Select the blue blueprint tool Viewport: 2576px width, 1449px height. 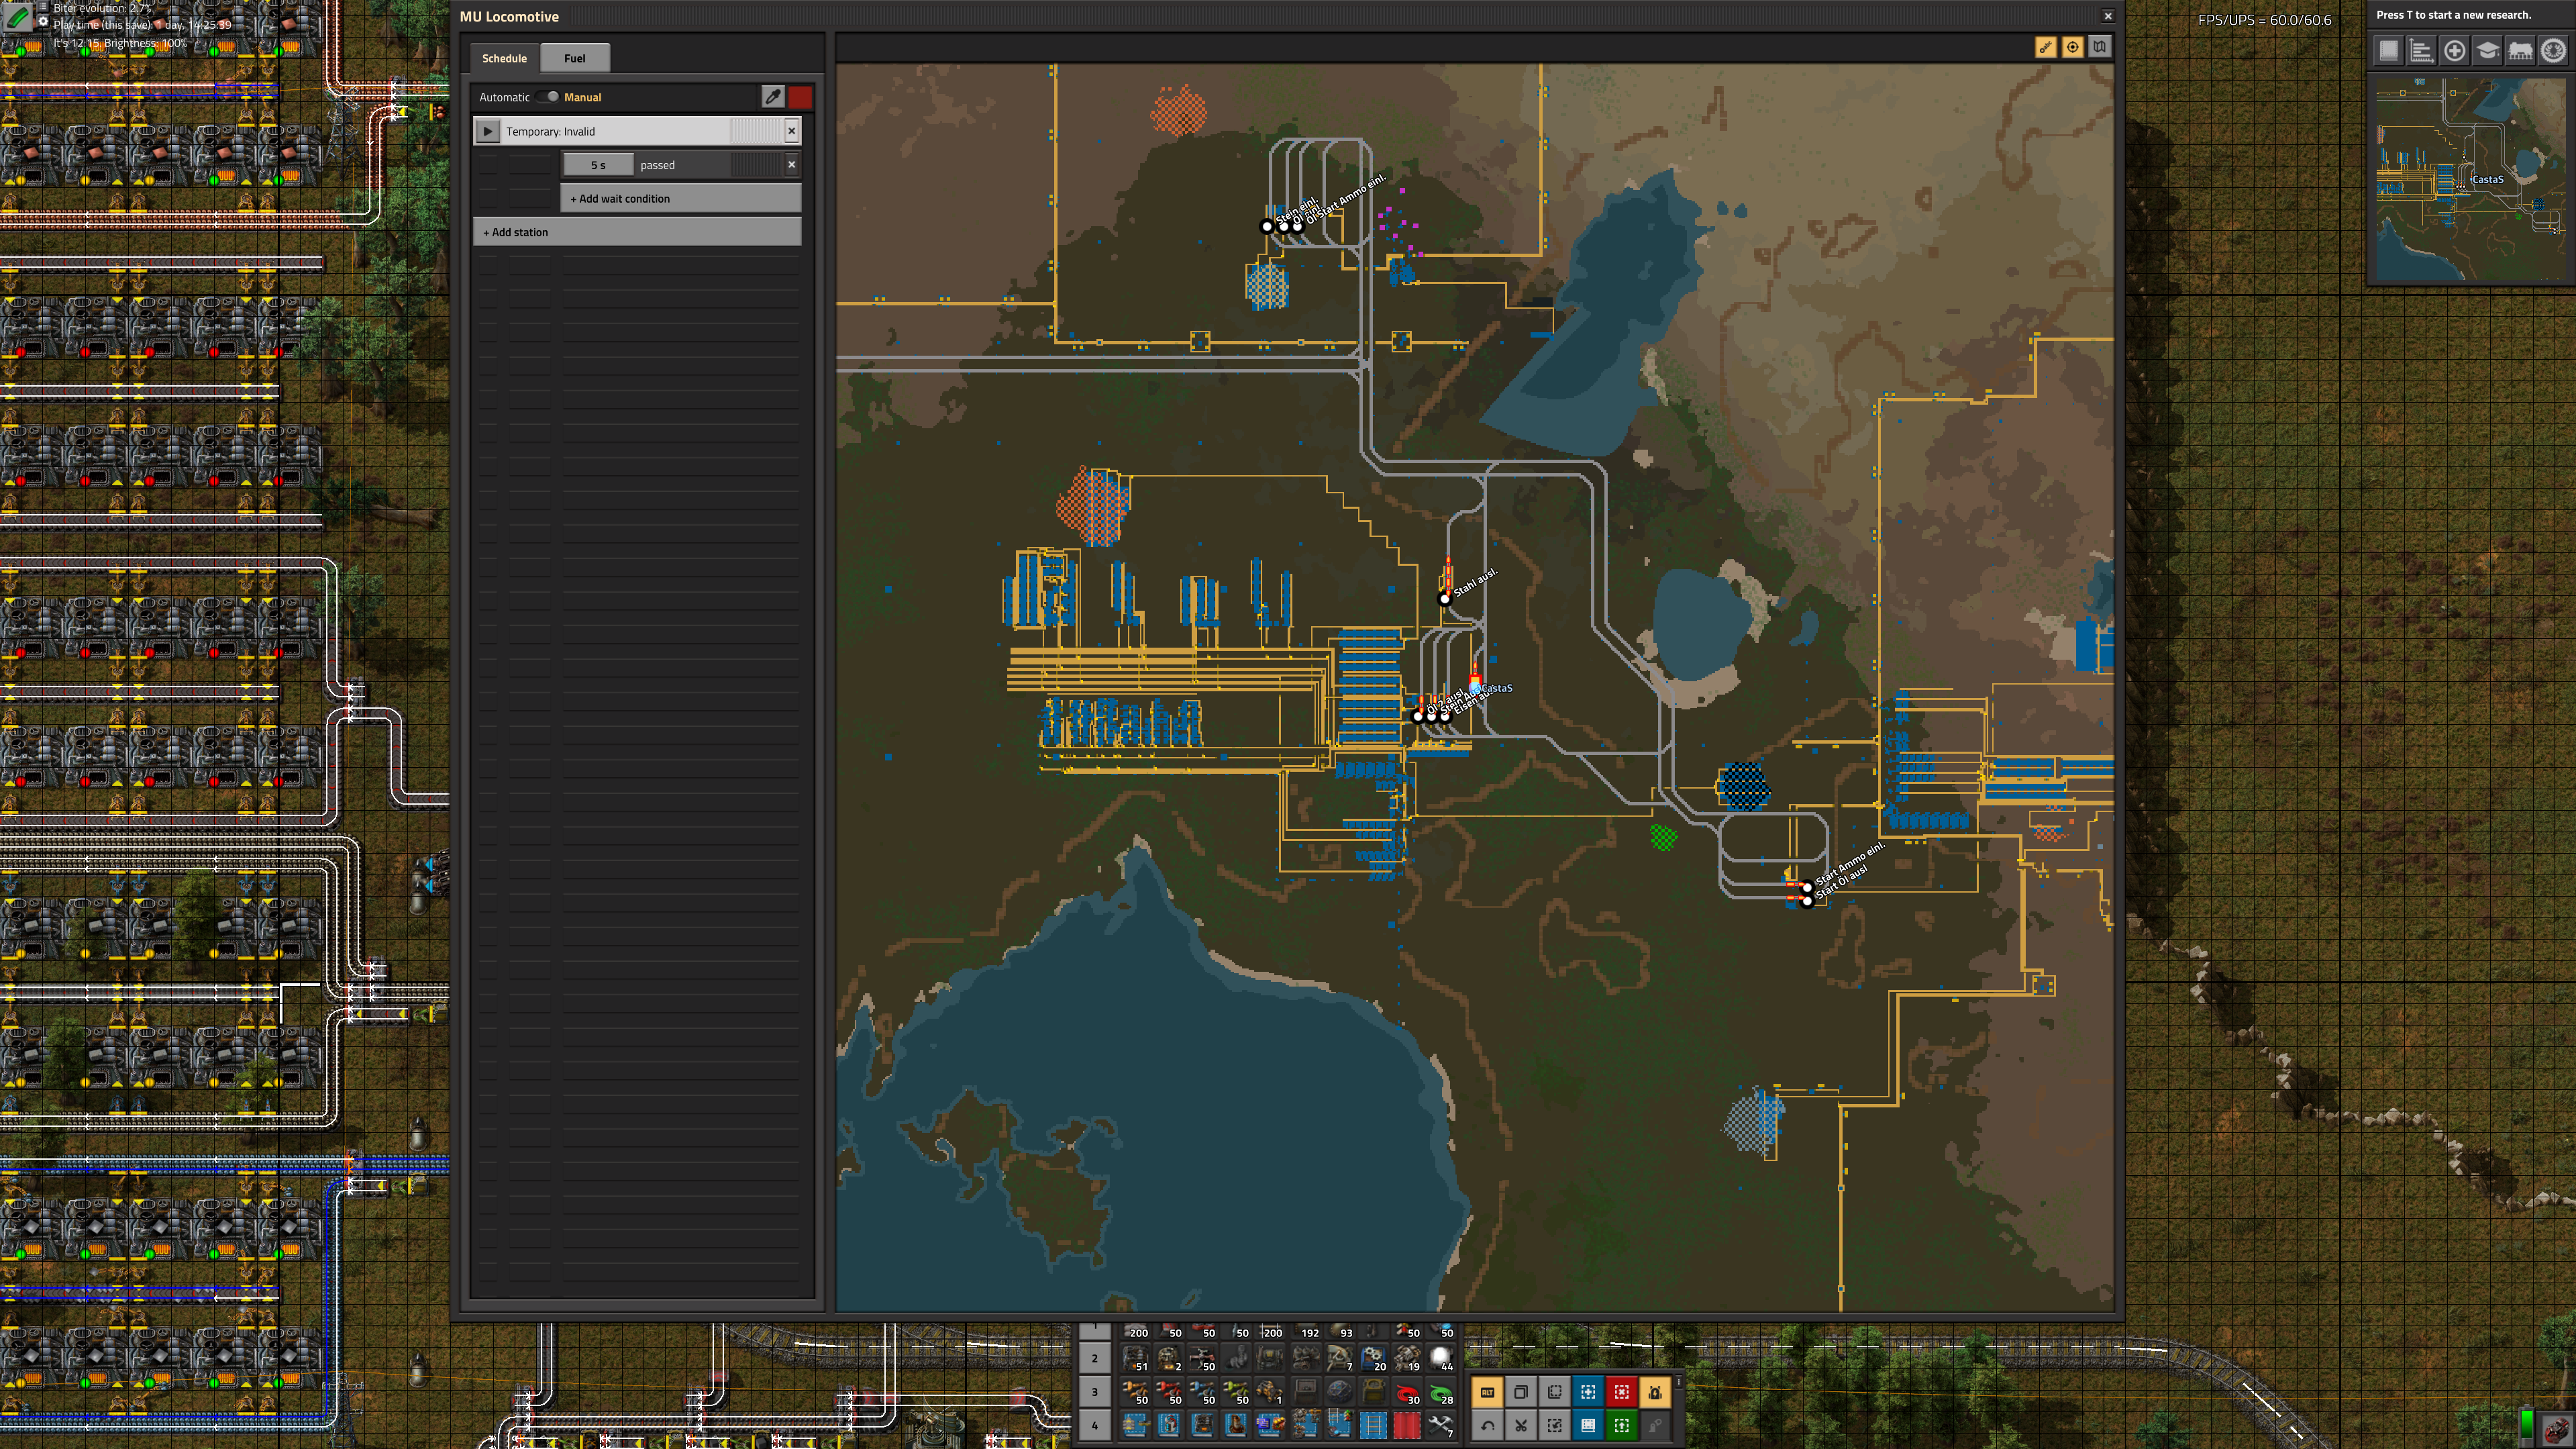coord(1588,1392)
